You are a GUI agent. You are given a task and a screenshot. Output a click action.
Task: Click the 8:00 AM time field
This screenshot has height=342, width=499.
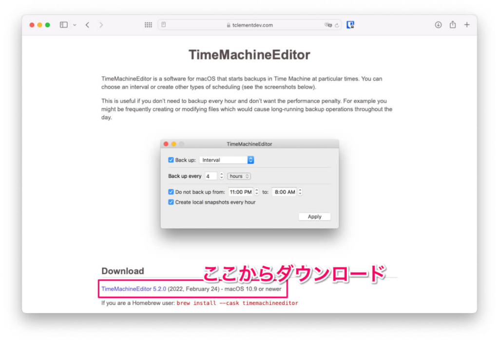pos(285,192)
